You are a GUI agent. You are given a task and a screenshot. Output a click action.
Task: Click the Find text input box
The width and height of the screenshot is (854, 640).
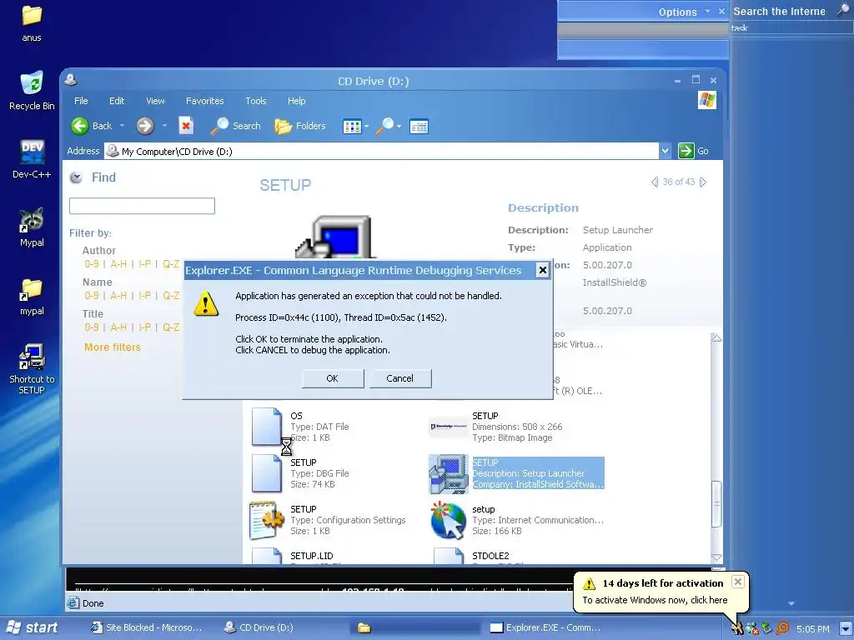[142, 206]
